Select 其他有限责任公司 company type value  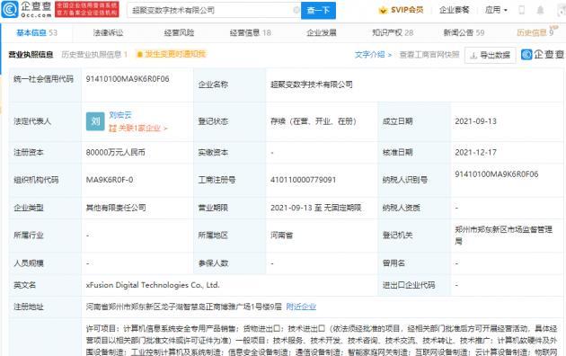pyautogui.click(x=116, y=208)
